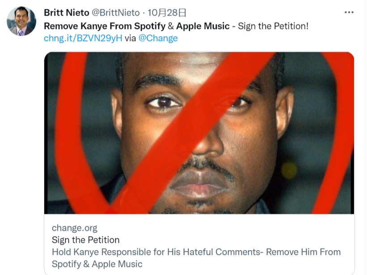Click Britt Nieto's profile avatar photo
The height and width of the screenshot is (275, 367).
tap(21, 21)
